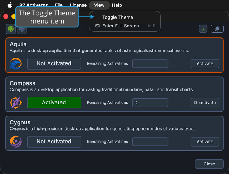Click Aquila's Not Activated status box
This screenshot has height=174, width=229.
click(x=54, y=63)
